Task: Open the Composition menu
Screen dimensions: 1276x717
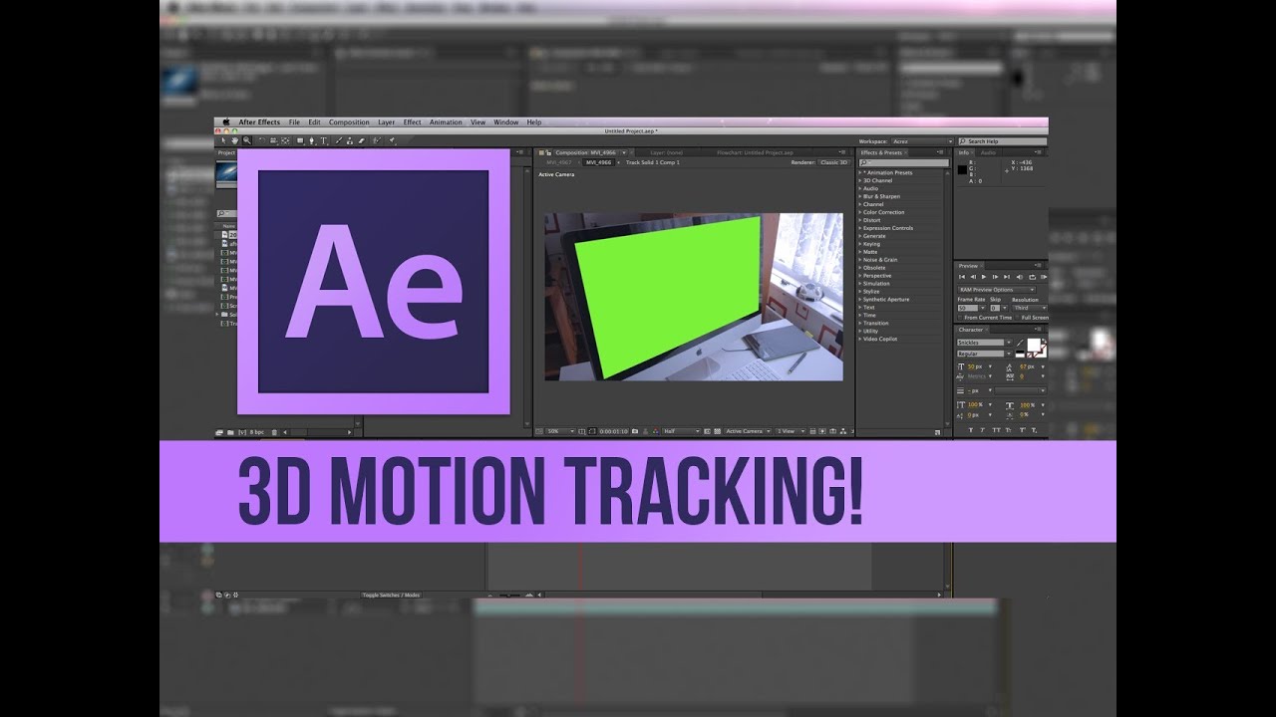Action: coord(349,121)
